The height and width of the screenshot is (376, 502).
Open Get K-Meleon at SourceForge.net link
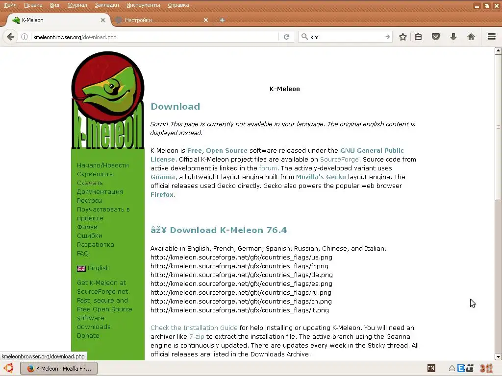coord(103,287)
